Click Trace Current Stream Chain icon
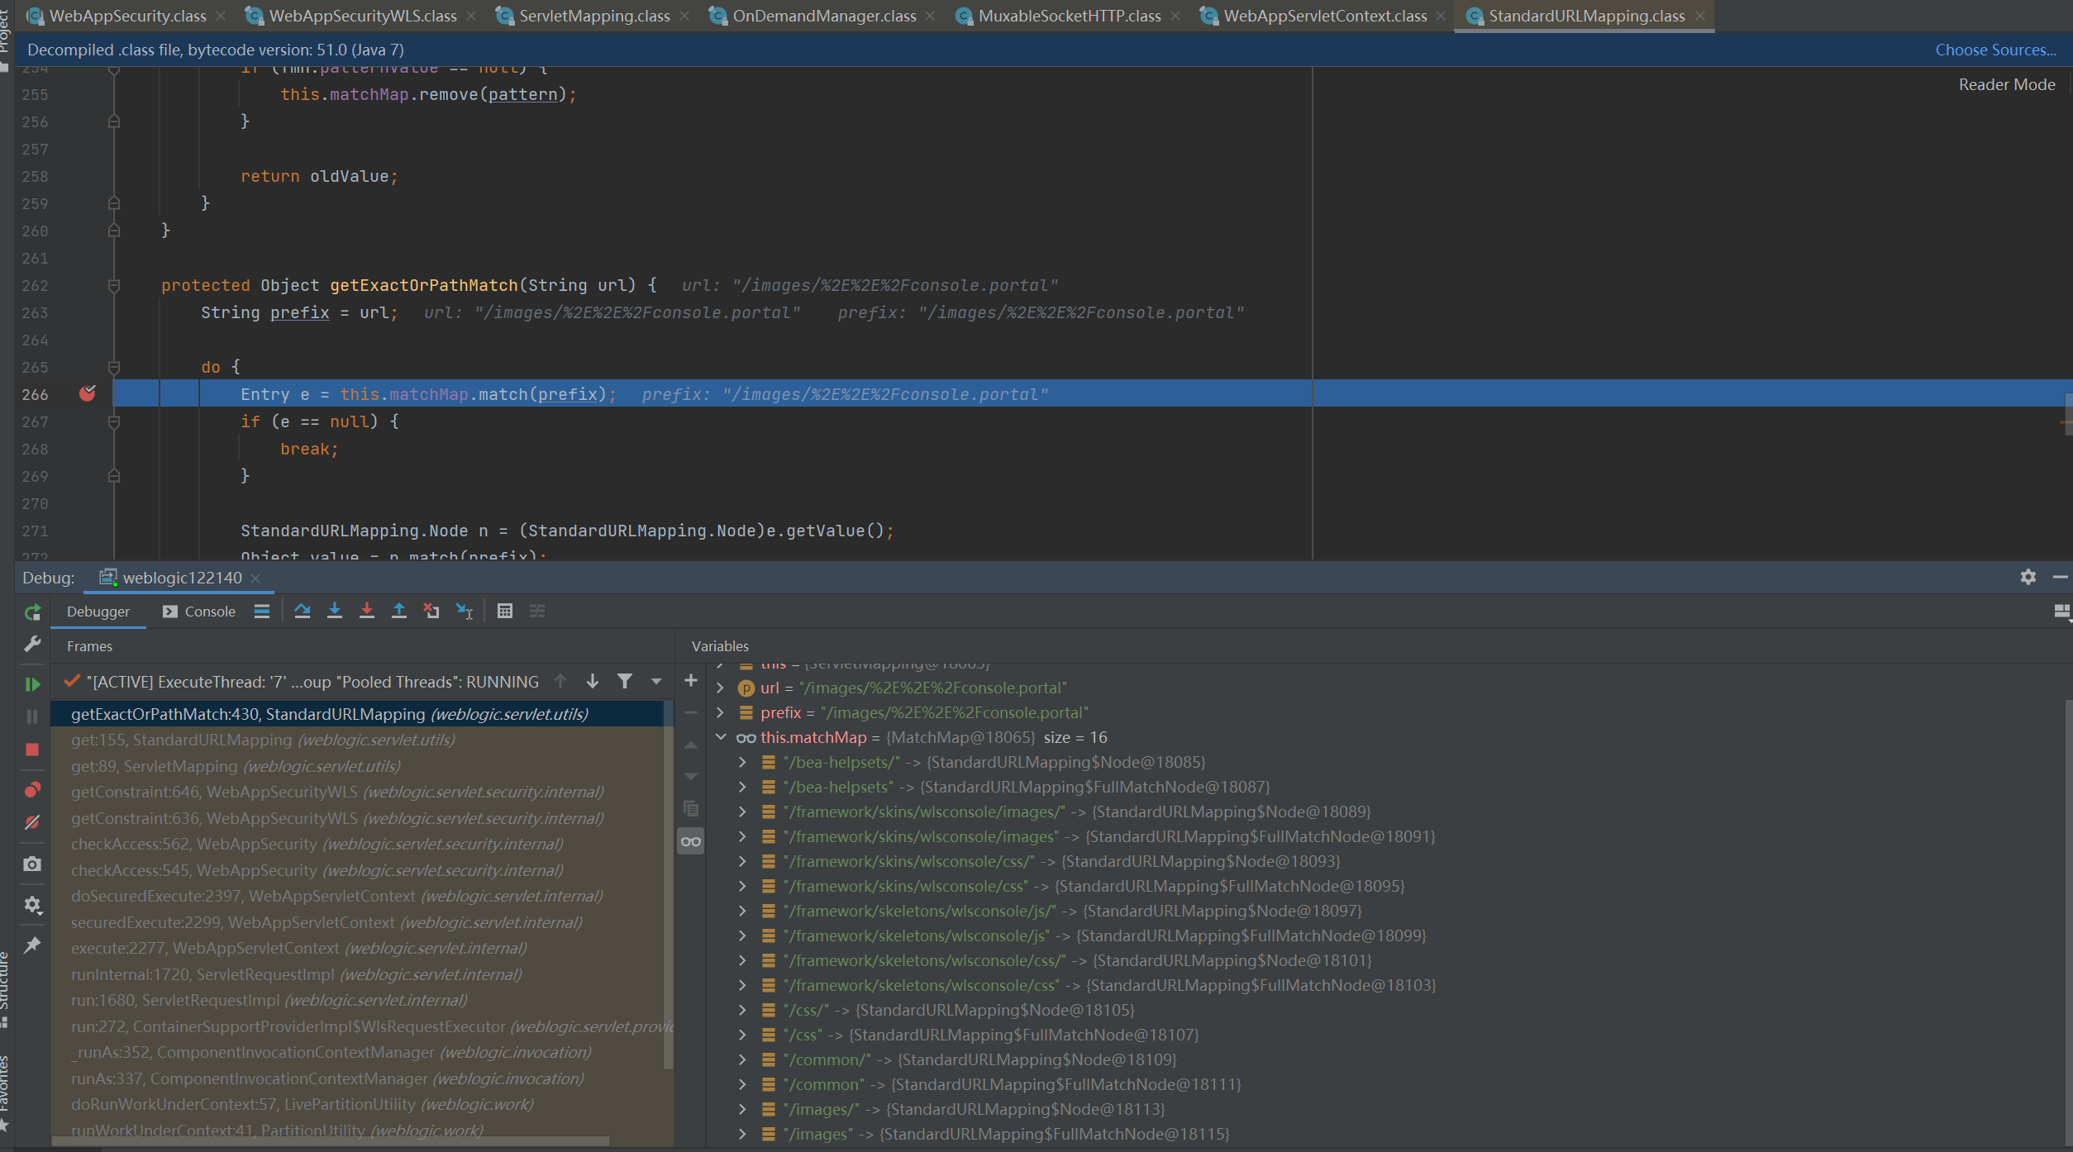 537,611
